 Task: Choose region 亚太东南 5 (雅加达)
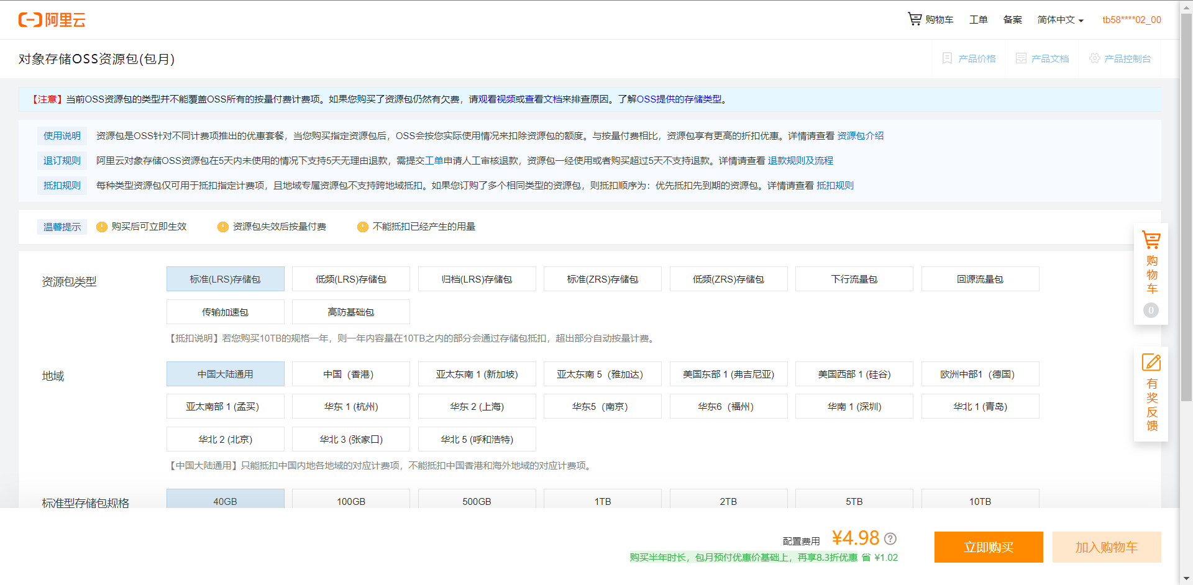[x=603, y=374]
